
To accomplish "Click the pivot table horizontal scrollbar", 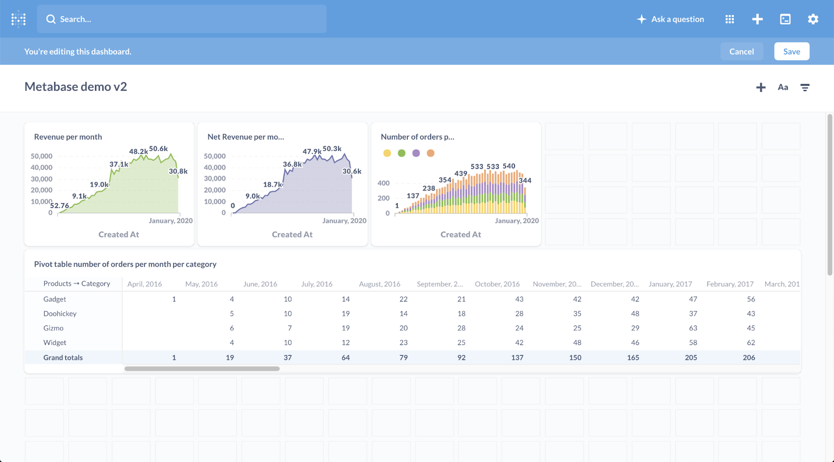I will click(x=202, y=369).
